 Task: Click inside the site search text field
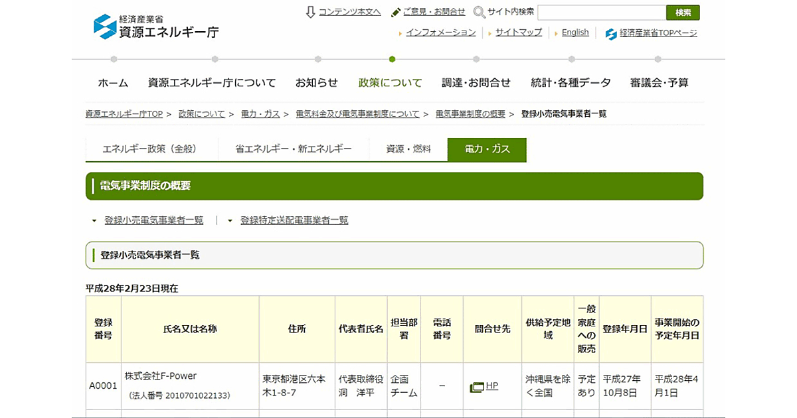(601, 13)
